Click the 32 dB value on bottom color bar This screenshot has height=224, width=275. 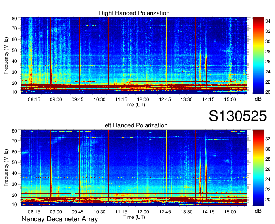[x=268, y=139]
